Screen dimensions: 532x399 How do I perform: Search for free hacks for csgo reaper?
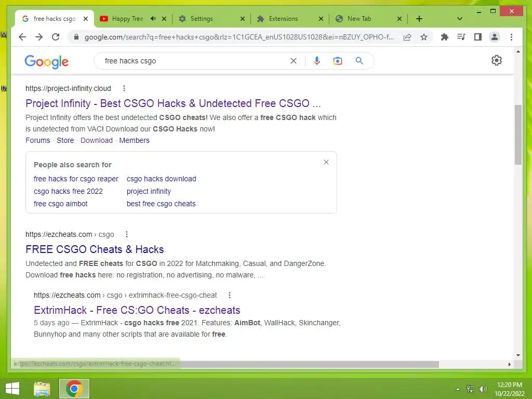coord(76,179)
